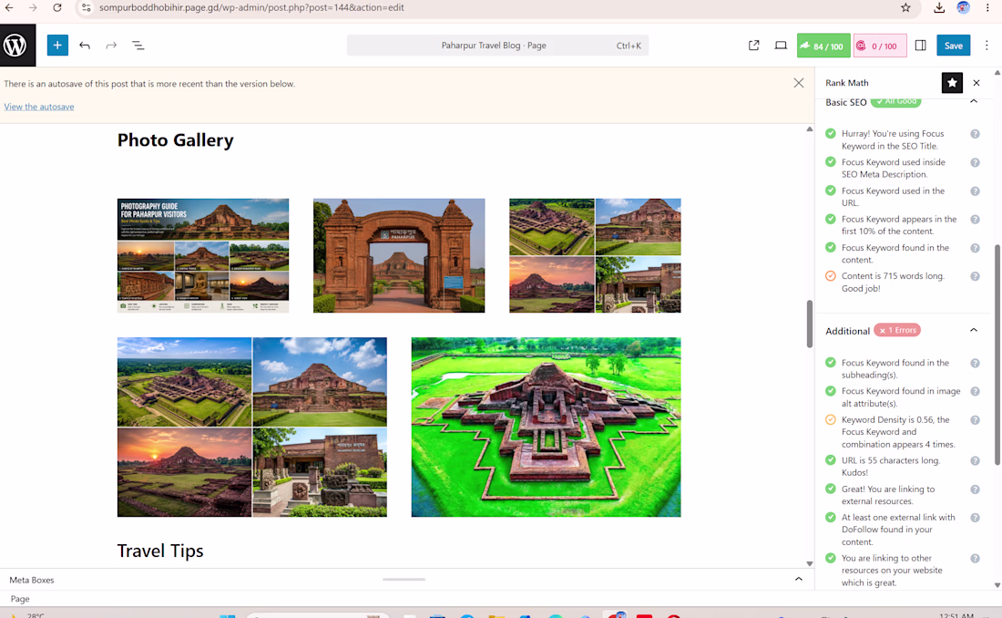
Task: View the page in new tab icon
Action: pos(754,46)
